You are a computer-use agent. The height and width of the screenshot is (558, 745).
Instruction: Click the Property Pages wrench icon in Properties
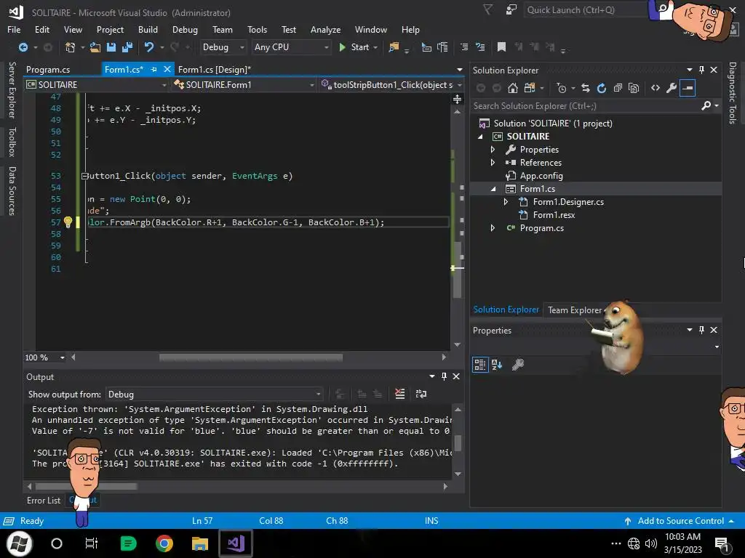(x=518, y=365)
